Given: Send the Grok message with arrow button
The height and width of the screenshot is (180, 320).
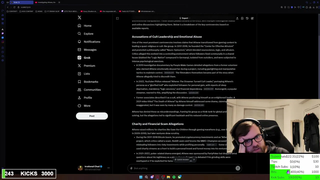Looking at the screenshot, I should [x=238, y=168].
